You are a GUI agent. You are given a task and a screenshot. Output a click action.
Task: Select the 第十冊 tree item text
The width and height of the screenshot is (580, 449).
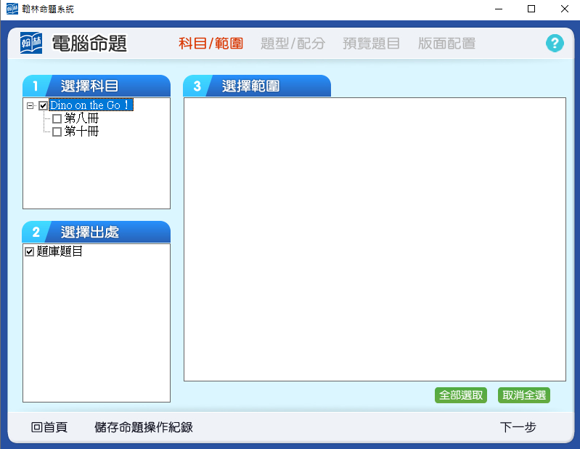point(81,132)
